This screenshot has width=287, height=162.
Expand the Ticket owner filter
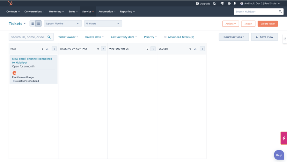[x=68, y=37]
